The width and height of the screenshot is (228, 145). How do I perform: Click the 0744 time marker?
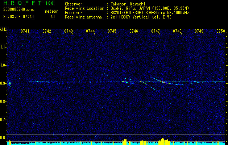point(90,31)
